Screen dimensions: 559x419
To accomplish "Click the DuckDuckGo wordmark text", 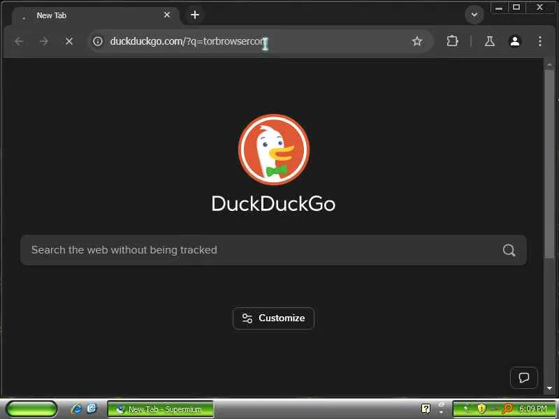I will pos(273,204).
